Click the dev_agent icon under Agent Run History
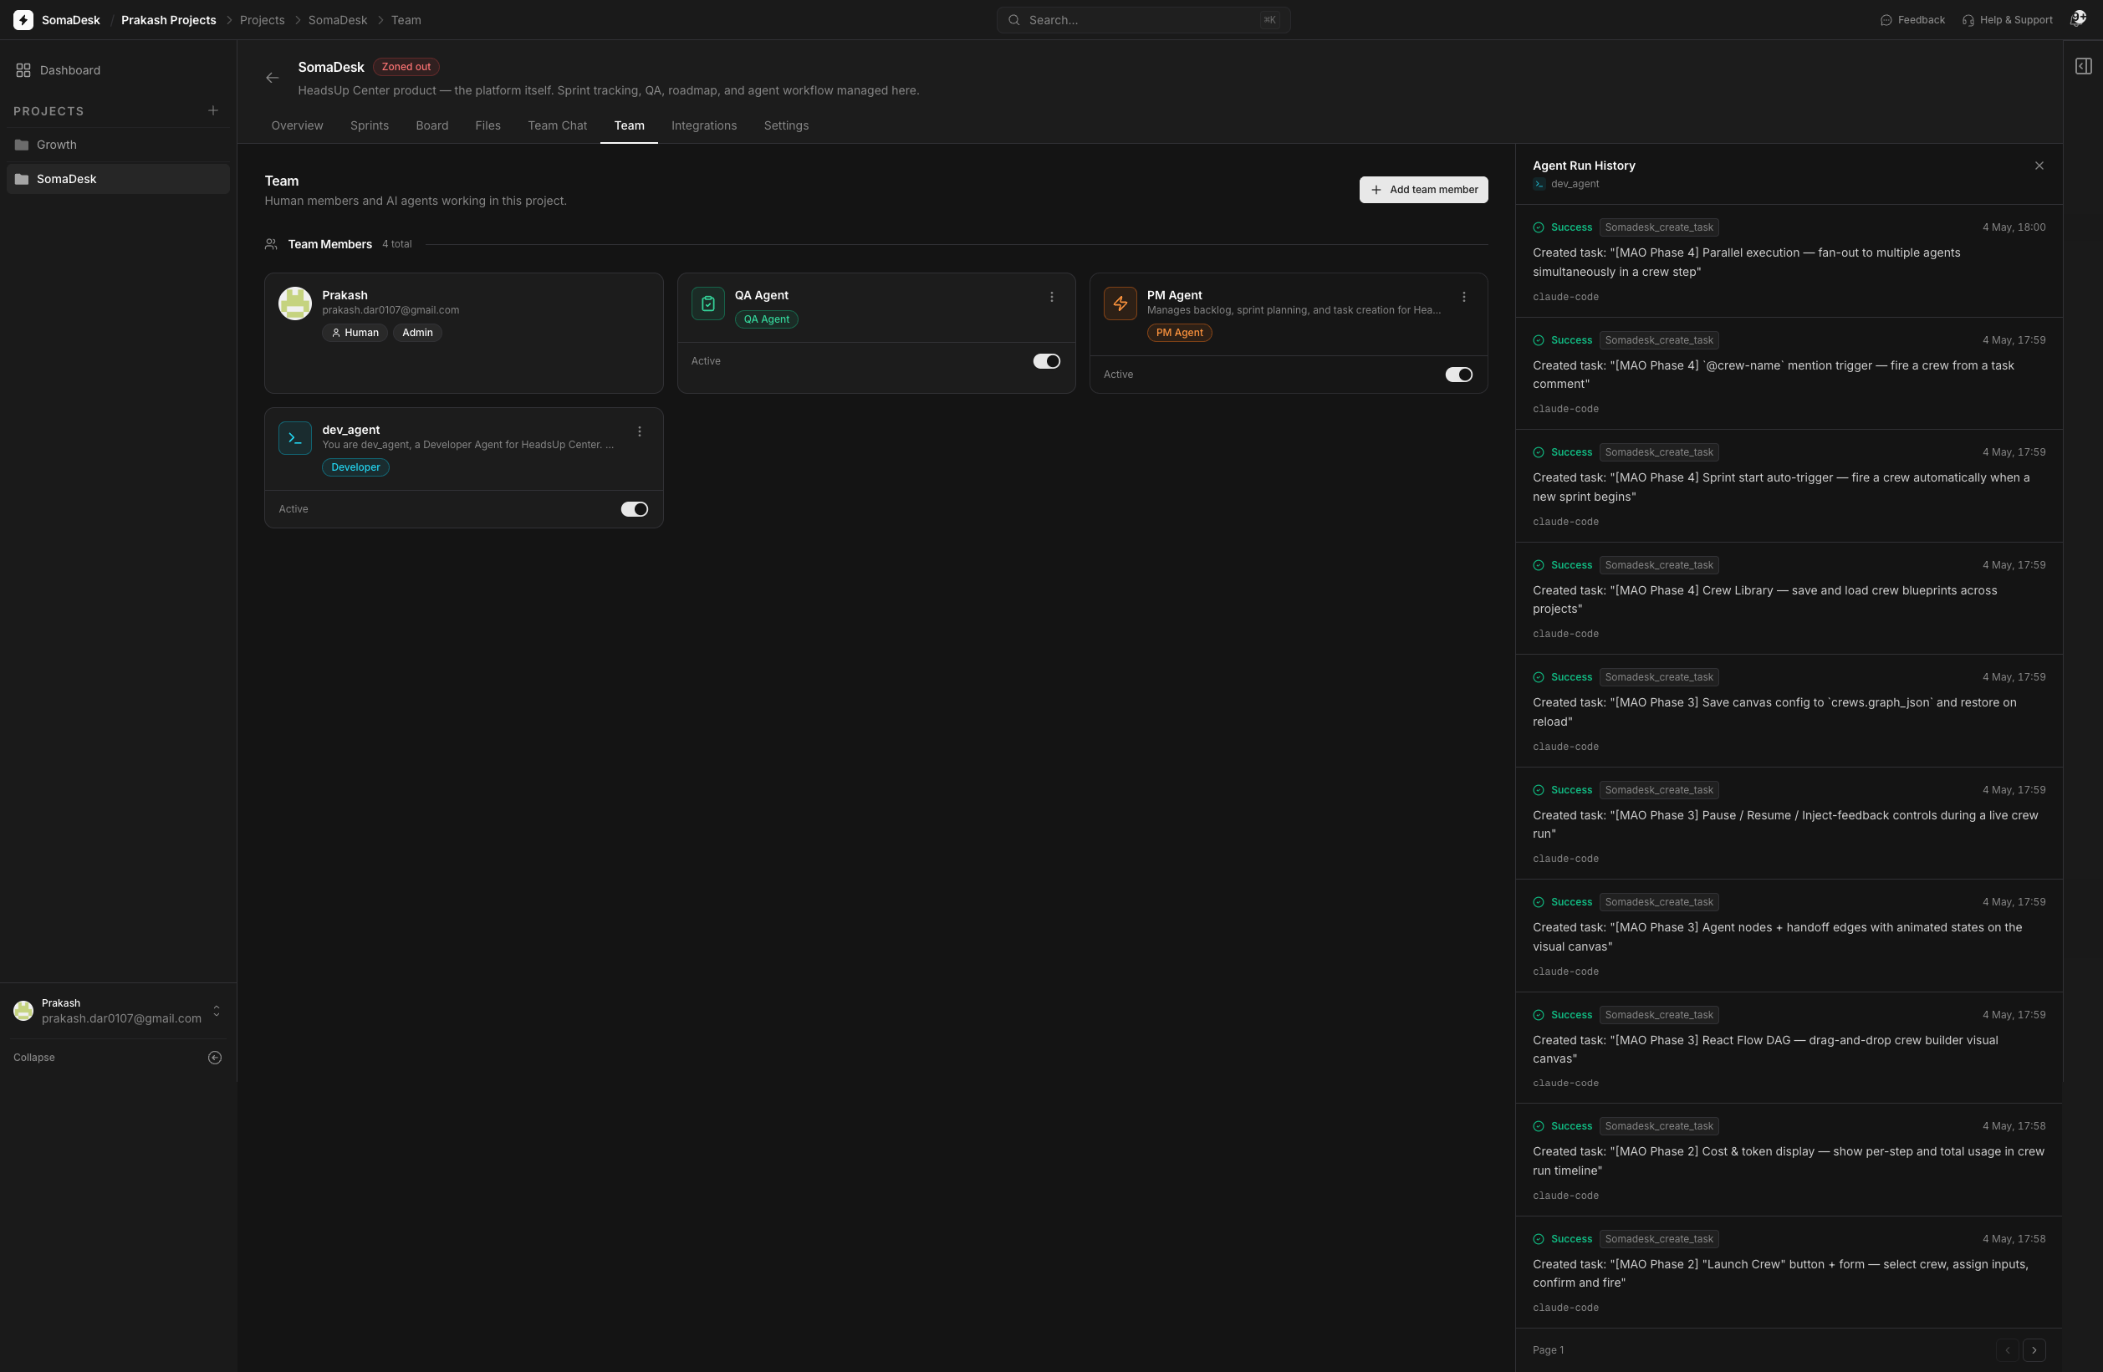 tap(1539, 184)
